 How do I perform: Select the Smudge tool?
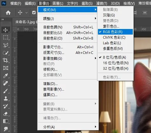6,129
